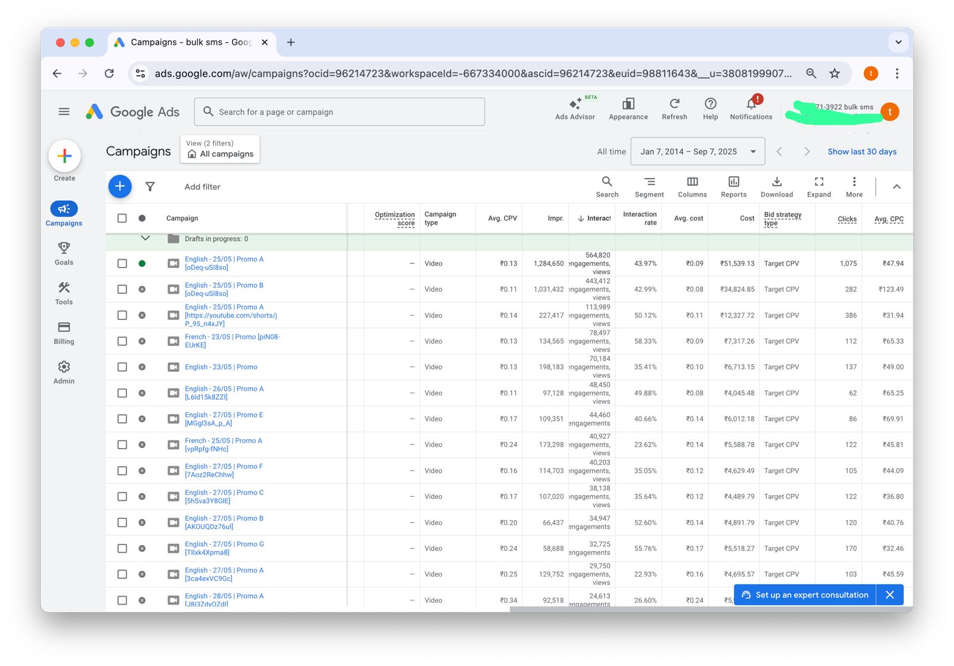Dismiss the expert consultation banner
The height and width of the screenshot is (666, 954).
click(890, 595)
